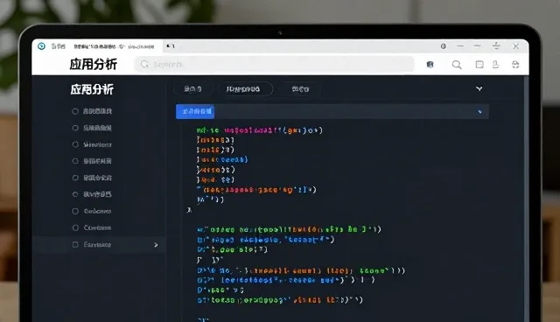
Task: Click the dark sidebar heading 应用分析
Action: (x=92, y=89)
